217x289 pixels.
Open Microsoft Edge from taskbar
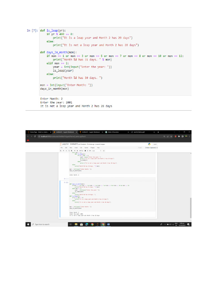[87, 224]
